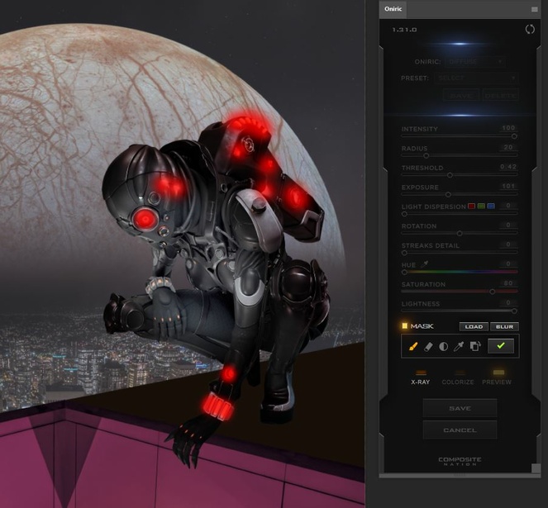This screenshot has height=508, width=548.
Task: Select the mask eraser tool
Action: pyautogui.click(x=427, y=347)
